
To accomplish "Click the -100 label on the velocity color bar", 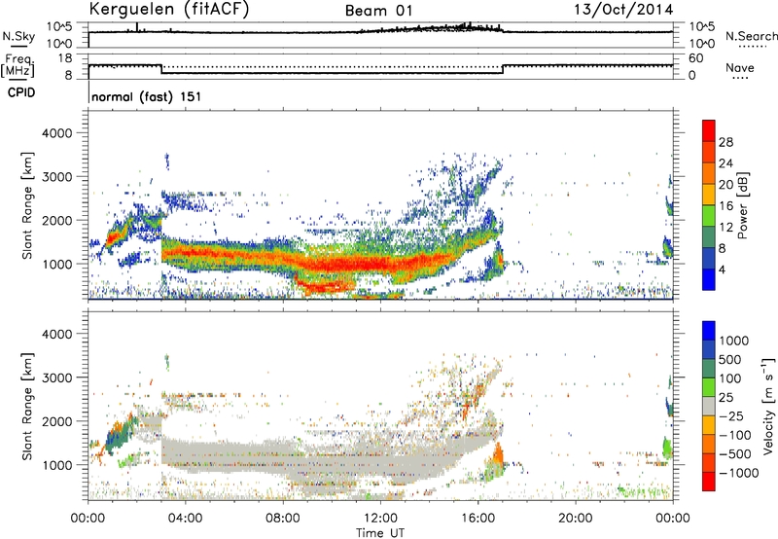I will 734,435.
